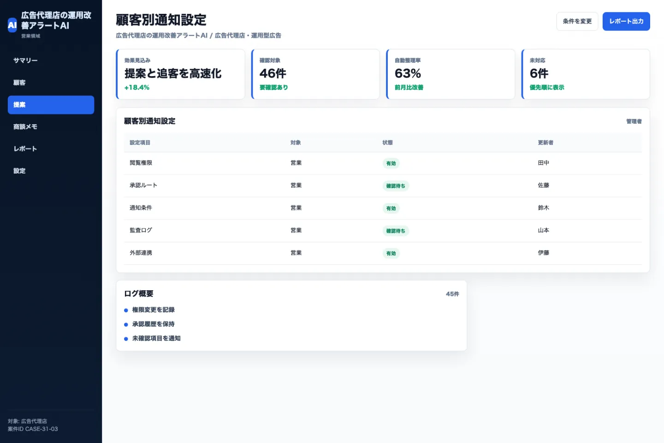Viewport: 664px width, 443px height.
Task: Click updater name 鈴木
Action: [543, 208]
